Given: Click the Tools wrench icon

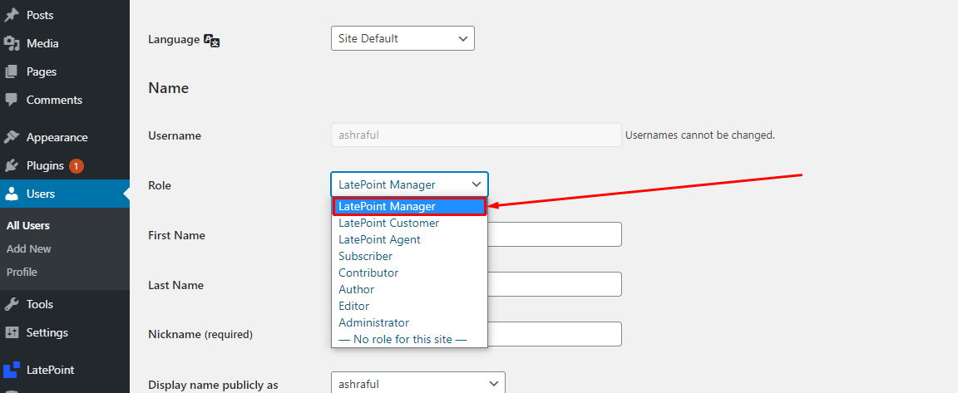Looking at the screenshot, I should pyautogui.click(x=12, y=304).
